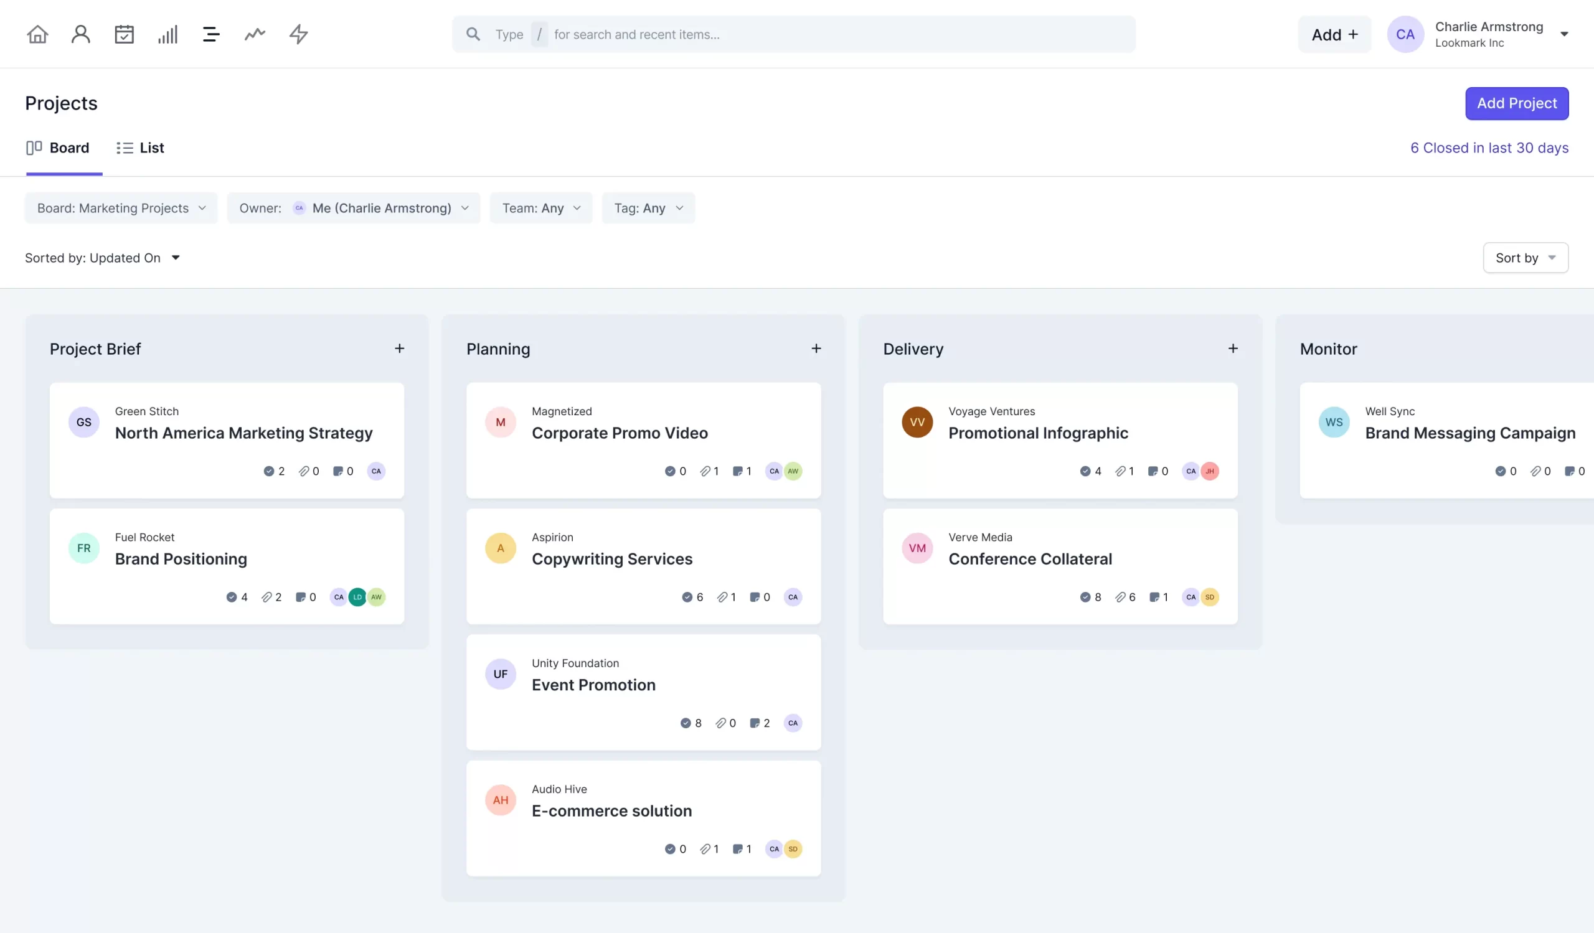1594x933 pixels.
Task: Open the Contacts icon in the navigation bar
Action: 80,34
